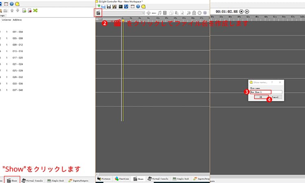
Task: Click the Stop button next to timer
Action: coord(241,11)
